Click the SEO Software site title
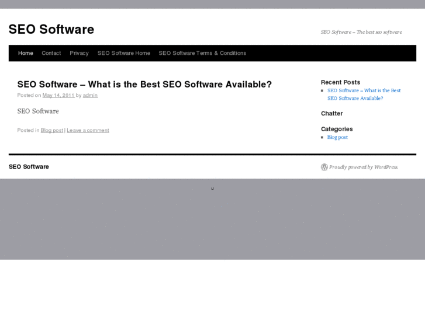The image size is (425, 318). click(51, 29)
